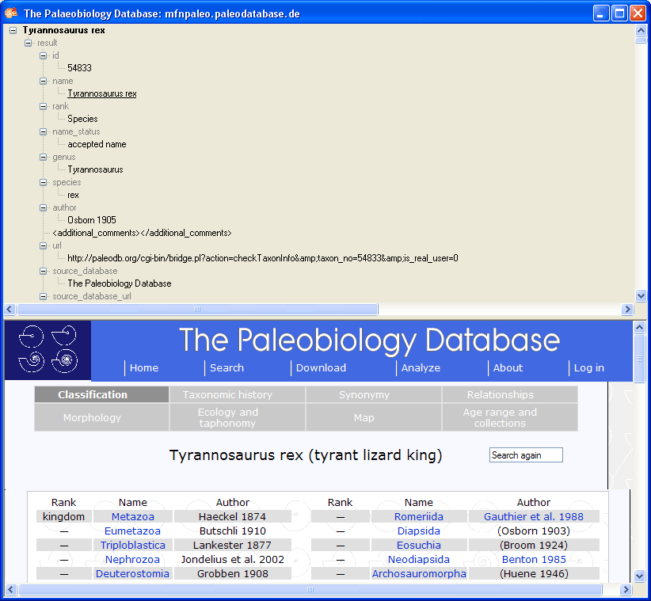Open the Age range and collections tab
The width and height of the screenshot is (651, 601).
[500, 417]
